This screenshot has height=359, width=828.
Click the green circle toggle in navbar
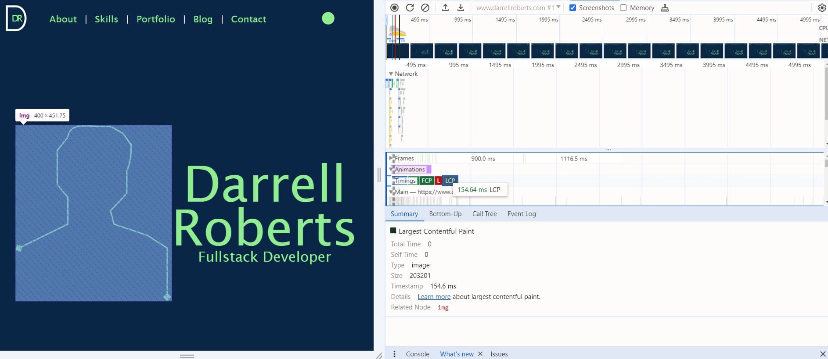328,18
